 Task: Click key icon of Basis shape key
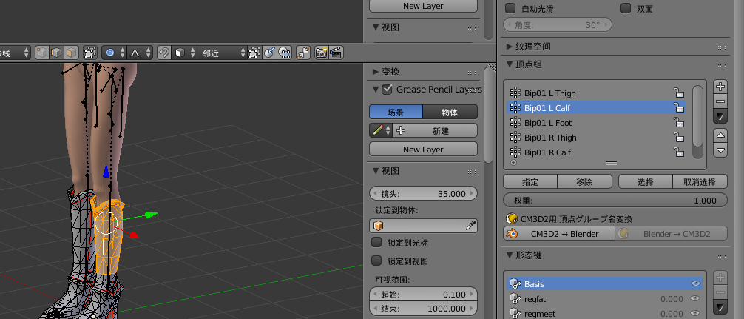click(x=515, y=284)
